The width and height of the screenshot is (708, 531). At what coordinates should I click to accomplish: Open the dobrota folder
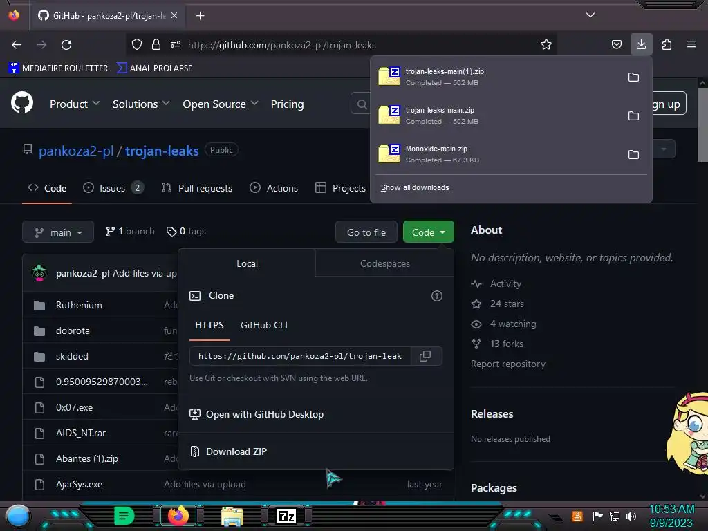pyautogui.click(x=73, y=330)
